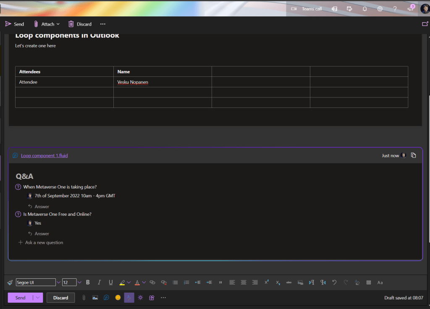This screenshot has width=430, height=309.
Task: Open the Loop component 1.fluid link
Action: [44, 155]
